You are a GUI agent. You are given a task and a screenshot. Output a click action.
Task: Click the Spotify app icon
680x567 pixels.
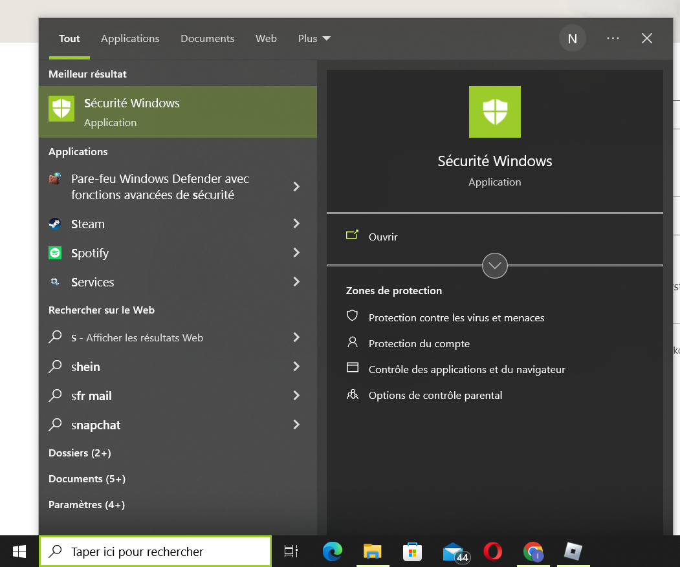point(55,253)
